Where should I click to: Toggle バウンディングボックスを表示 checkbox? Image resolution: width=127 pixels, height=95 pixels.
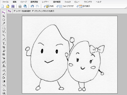tap(33, 11)
